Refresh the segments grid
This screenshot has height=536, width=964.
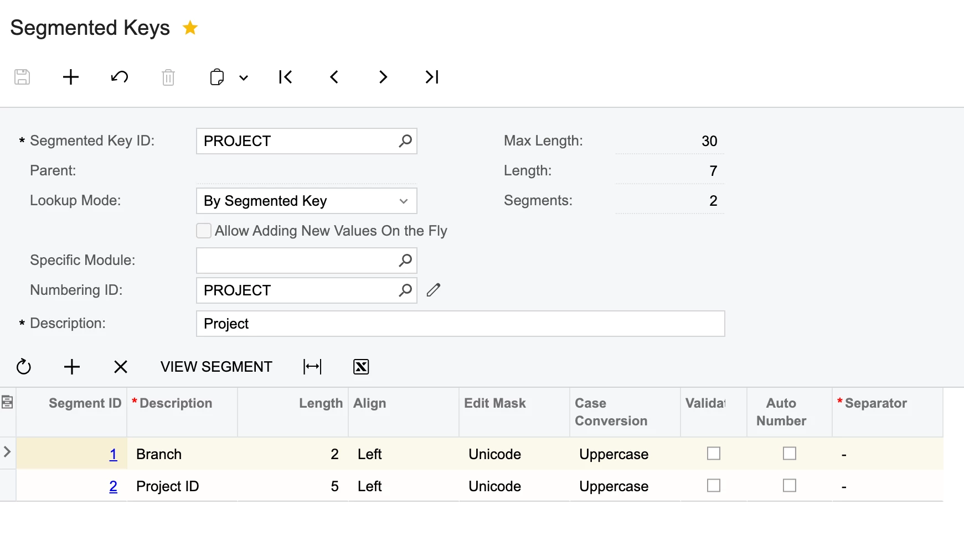pos(24,367)
